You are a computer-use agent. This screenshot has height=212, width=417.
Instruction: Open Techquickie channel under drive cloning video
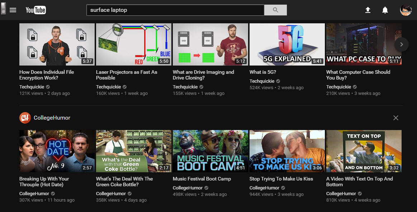pos(185,87)
